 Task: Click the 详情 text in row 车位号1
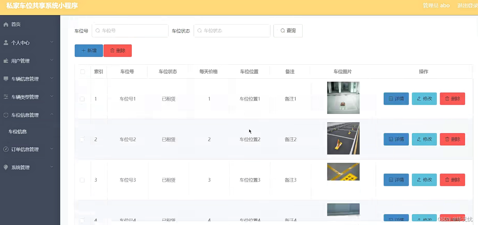[x=399, y=99]
